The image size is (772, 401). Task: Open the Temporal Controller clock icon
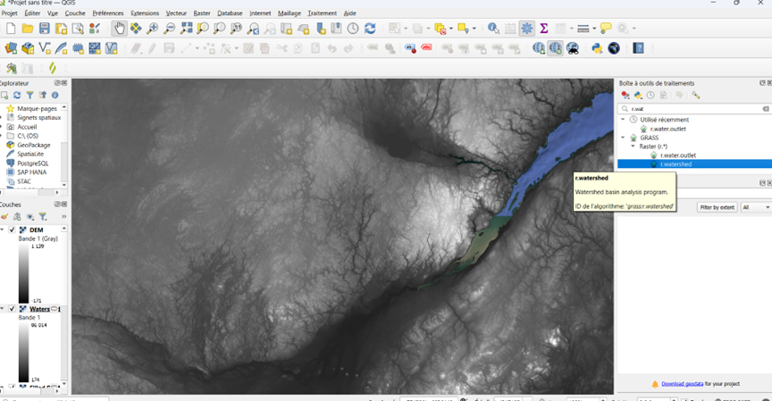[x=353, y=29]
